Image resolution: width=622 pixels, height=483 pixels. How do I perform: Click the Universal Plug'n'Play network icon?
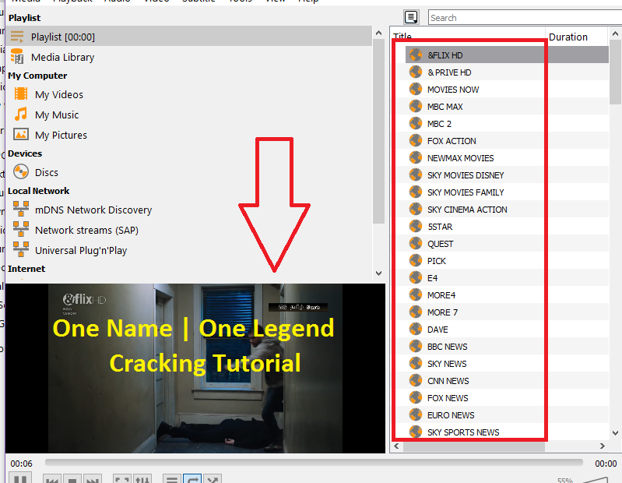pos(20,249)
